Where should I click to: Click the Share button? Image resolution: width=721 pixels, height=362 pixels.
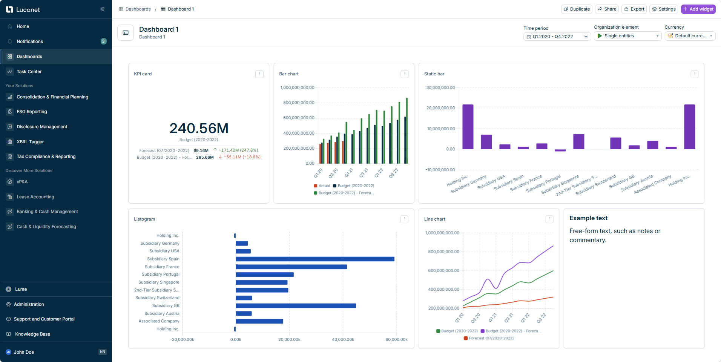coord(607,9)
